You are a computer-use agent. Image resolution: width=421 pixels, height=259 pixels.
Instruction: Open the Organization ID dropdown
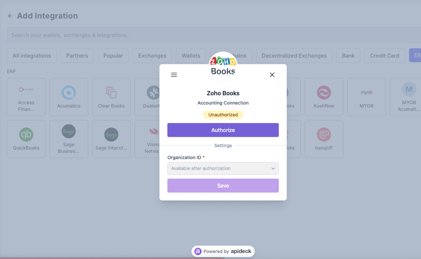pyautogui.click(x=223, y=168)
